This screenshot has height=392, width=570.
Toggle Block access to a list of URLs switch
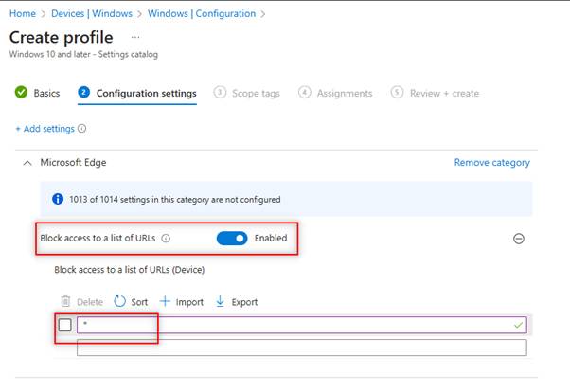232,238
